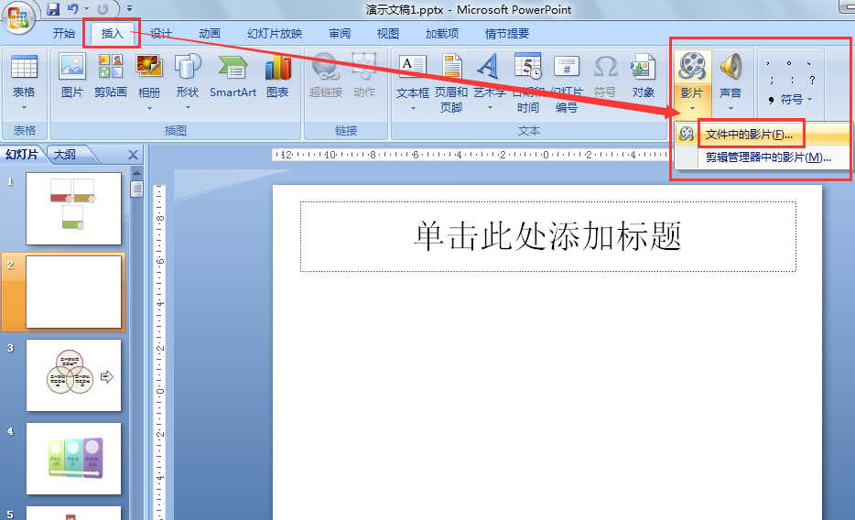Open the 视图 ribbon tab

388,33
